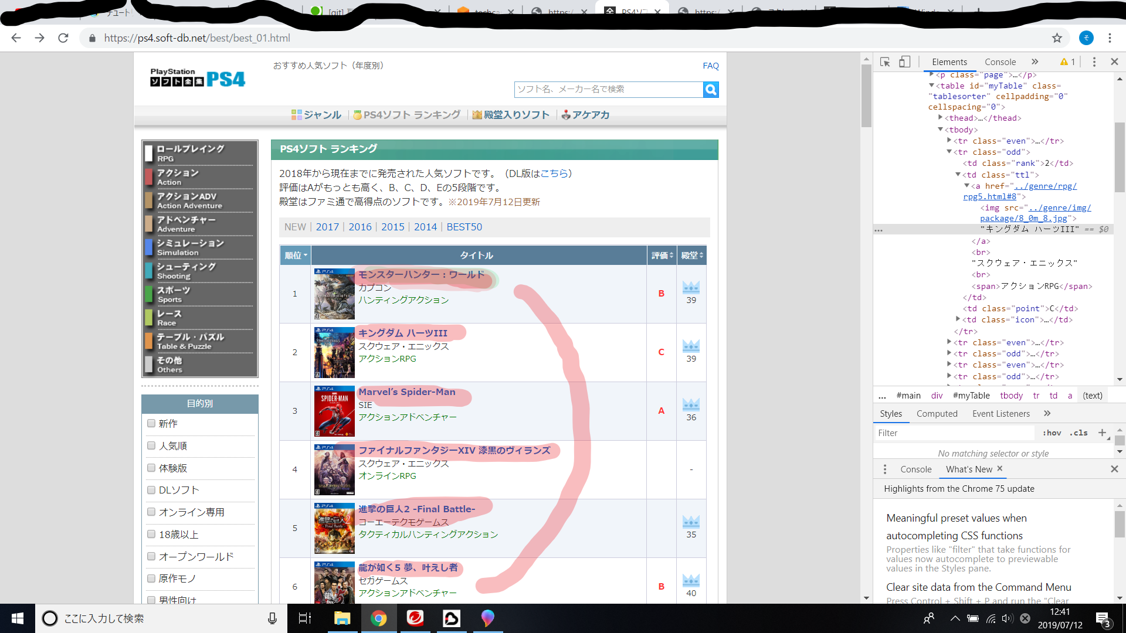The height and width of the screenshot is (633, 1126).
Task: Open File Explorer from the taskbar
Action: coord(342,618)
